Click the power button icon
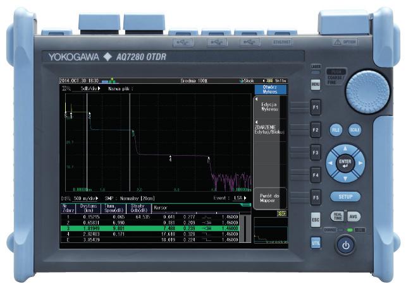The image size is (406, 289). 346,245
